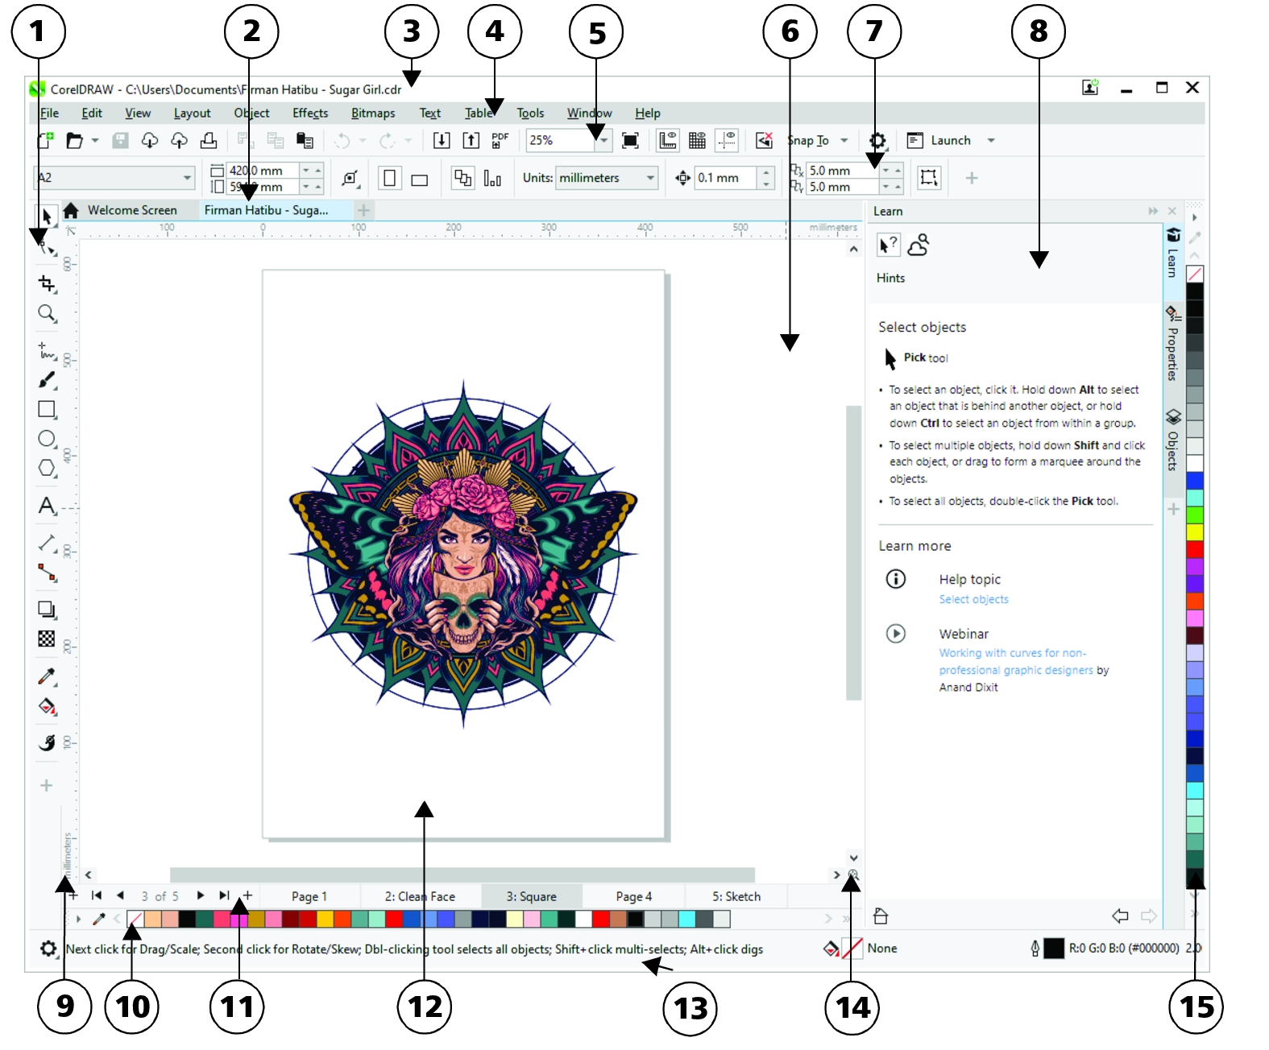Screen dimensions: 1269x1050
Task: Toggle landscape page orientation
Action: click(419, 180)
